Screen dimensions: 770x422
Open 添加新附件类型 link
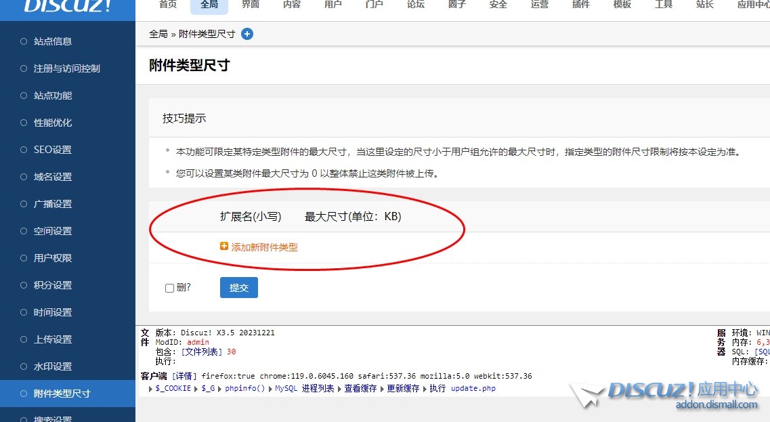point(264,247)
